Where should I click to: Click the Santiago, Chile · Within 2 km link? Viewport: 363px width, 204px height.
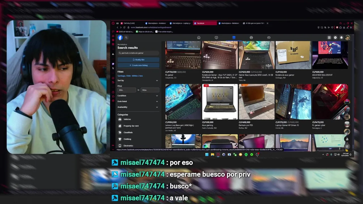tap(130, 76)
